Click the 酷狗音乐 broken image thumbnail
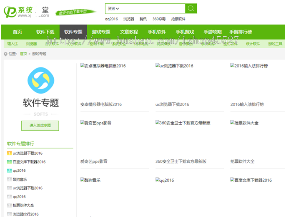 click(90, 180)
